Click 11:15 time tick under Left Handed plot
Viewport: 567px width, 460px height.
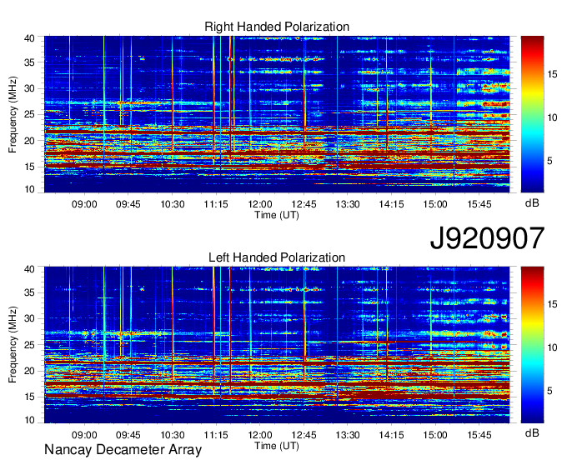click(x=216, y=435)
